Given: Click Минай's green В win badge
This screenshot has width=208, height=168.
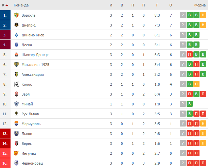Looking at the screenshot, I should (190, 104).
